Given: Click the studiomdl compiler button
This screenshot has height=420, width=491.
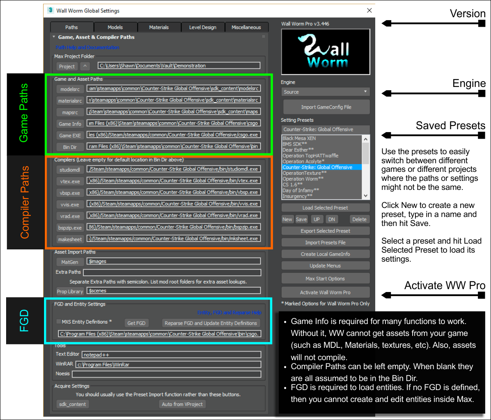Looking at the screenshot, I should tap(70, 170).
